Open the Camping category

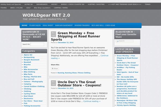point(27,84)
